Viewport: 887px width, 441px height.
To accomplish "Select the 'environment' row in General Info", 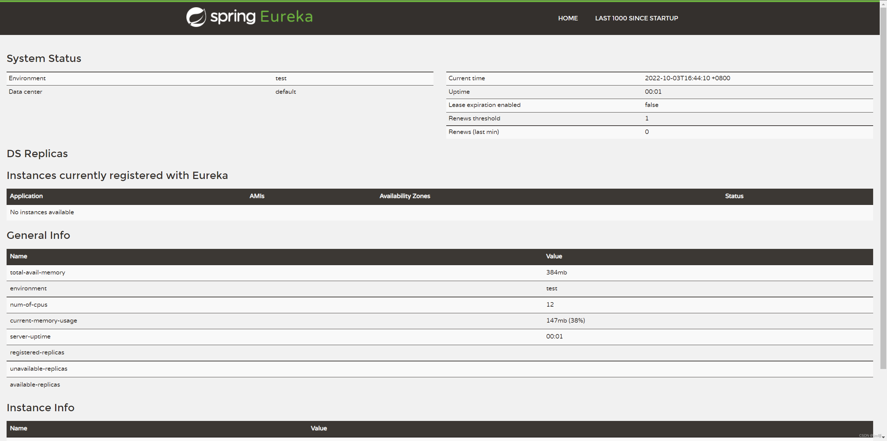I will 440,289.
